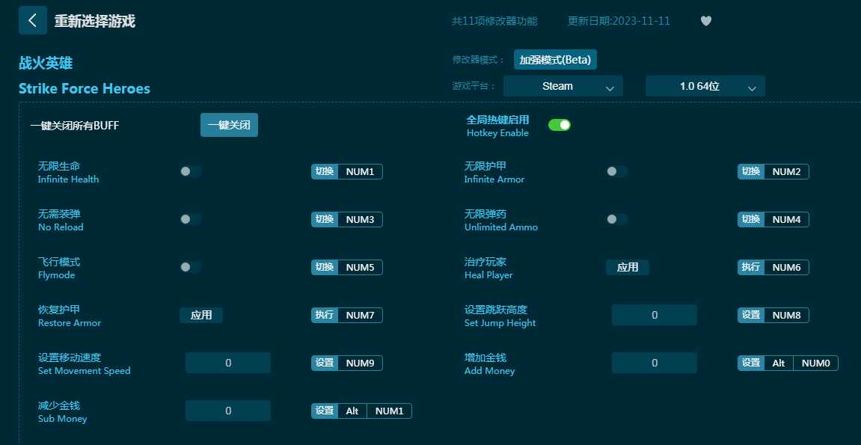Screen dimensions: 861x445
Task: Apply Restore Armor with 应用 button
Action: pos(201,315)
